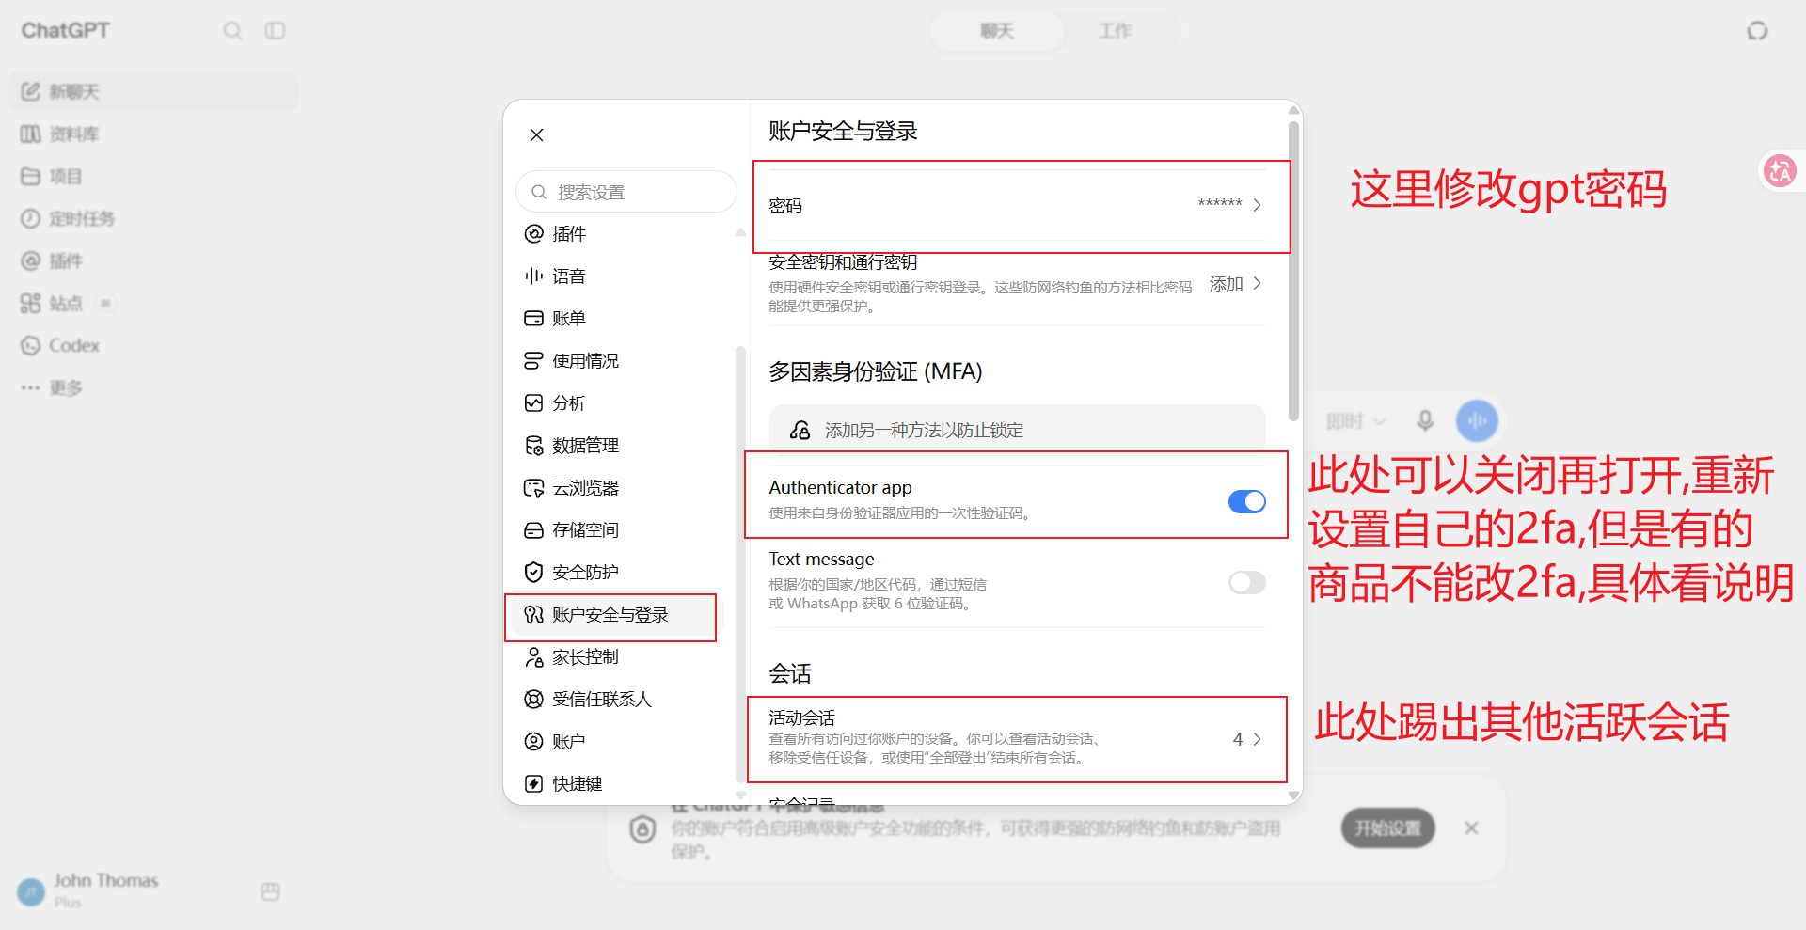The width and height of the screenshot is (1806, 930).
Task: Click the settings menu scroll up arrow
Action: [x=740, y=231]
